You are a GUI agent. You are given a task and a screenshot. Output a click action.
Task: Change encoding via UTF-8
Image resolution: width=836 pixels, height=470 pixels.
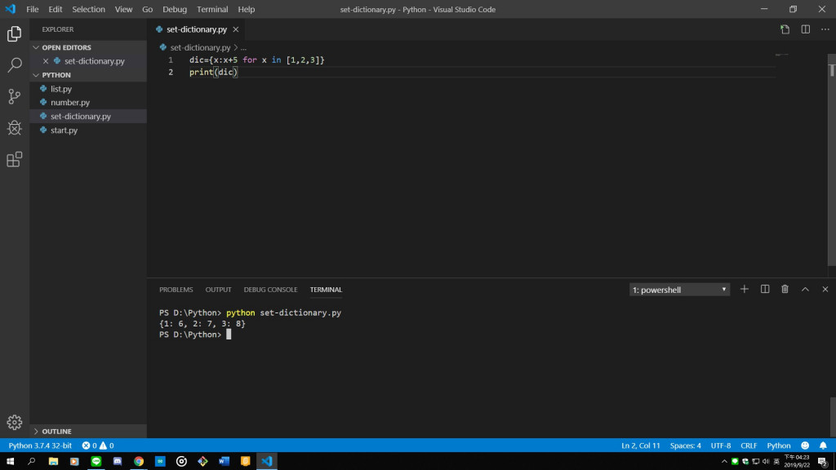721,446
